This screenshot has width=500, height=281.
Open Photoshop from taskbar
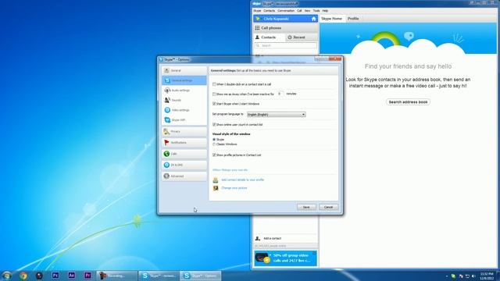coord(55,276)
